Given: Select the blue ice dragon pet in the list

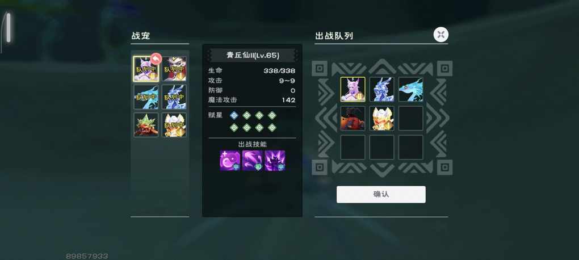Looking at the screenshot, I should point(174,97).
